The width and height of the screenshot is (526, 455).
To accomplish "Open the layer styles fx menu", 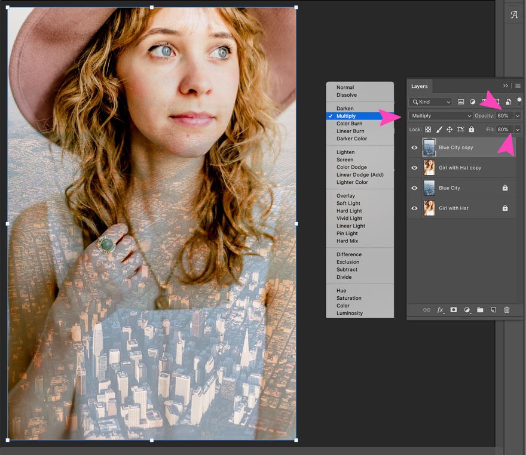I will tap(441, 310).
